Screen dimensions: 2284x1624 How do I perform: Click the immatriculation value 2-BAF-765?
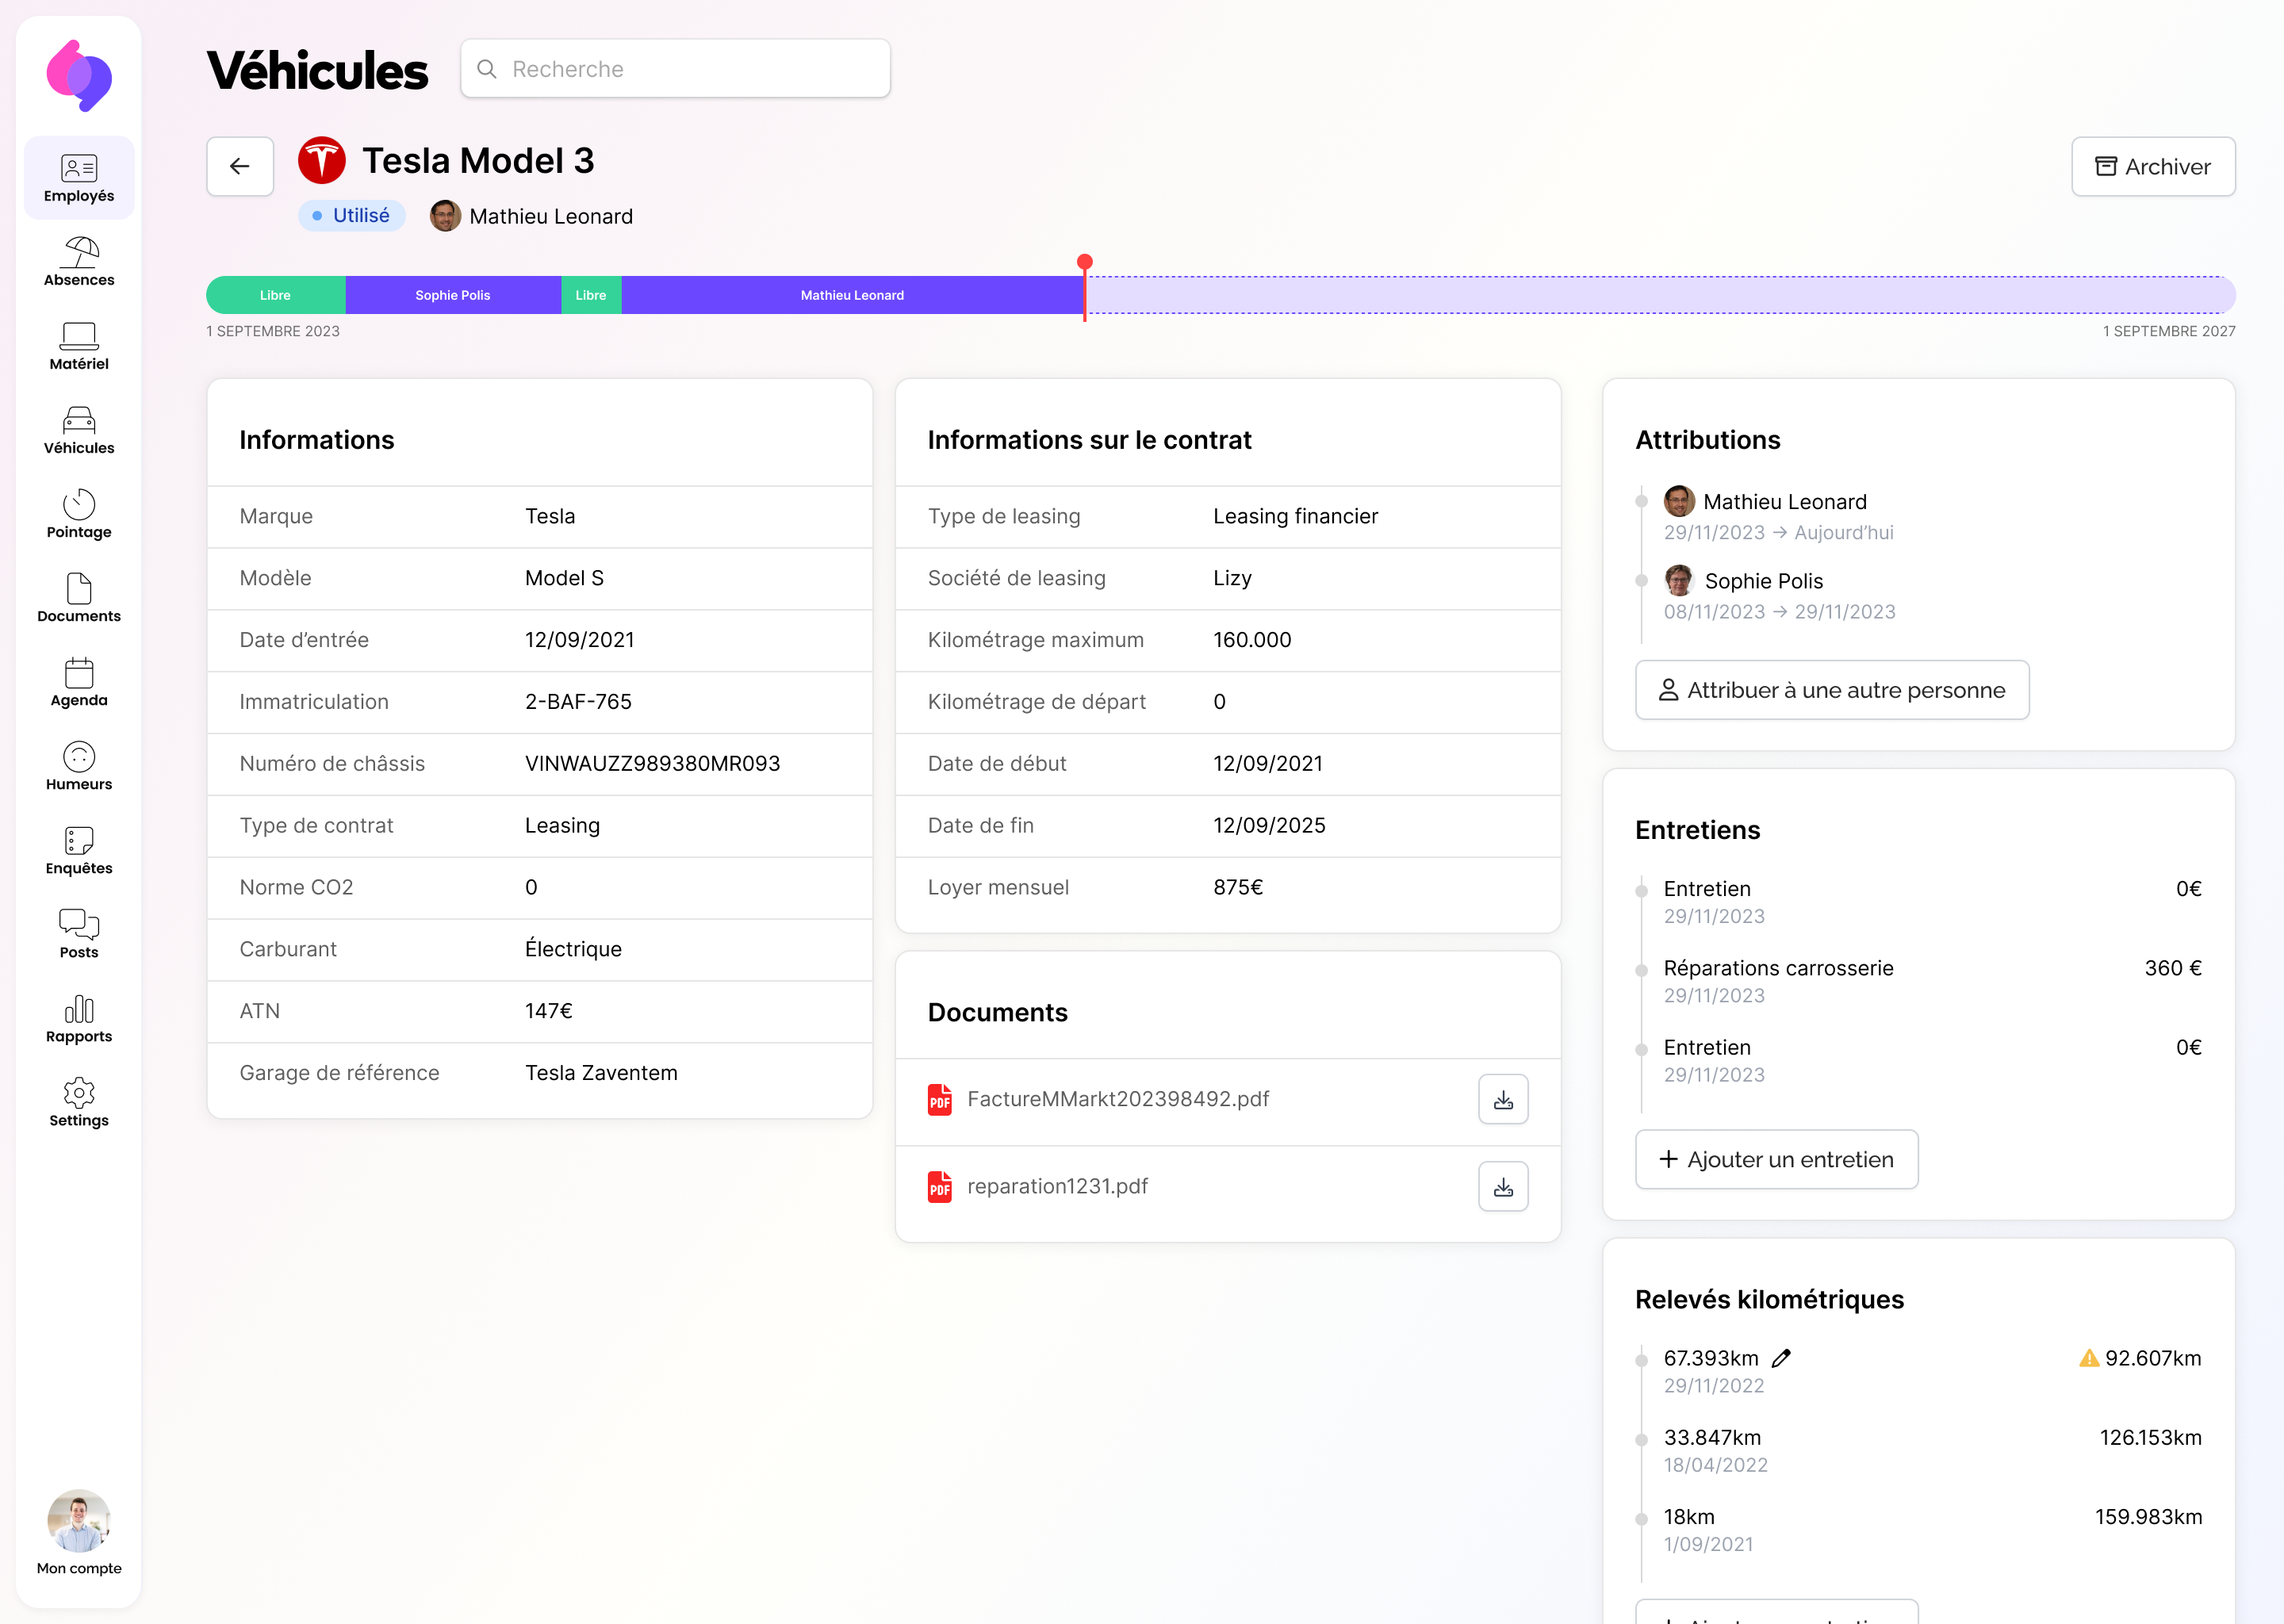click(578, 702)
